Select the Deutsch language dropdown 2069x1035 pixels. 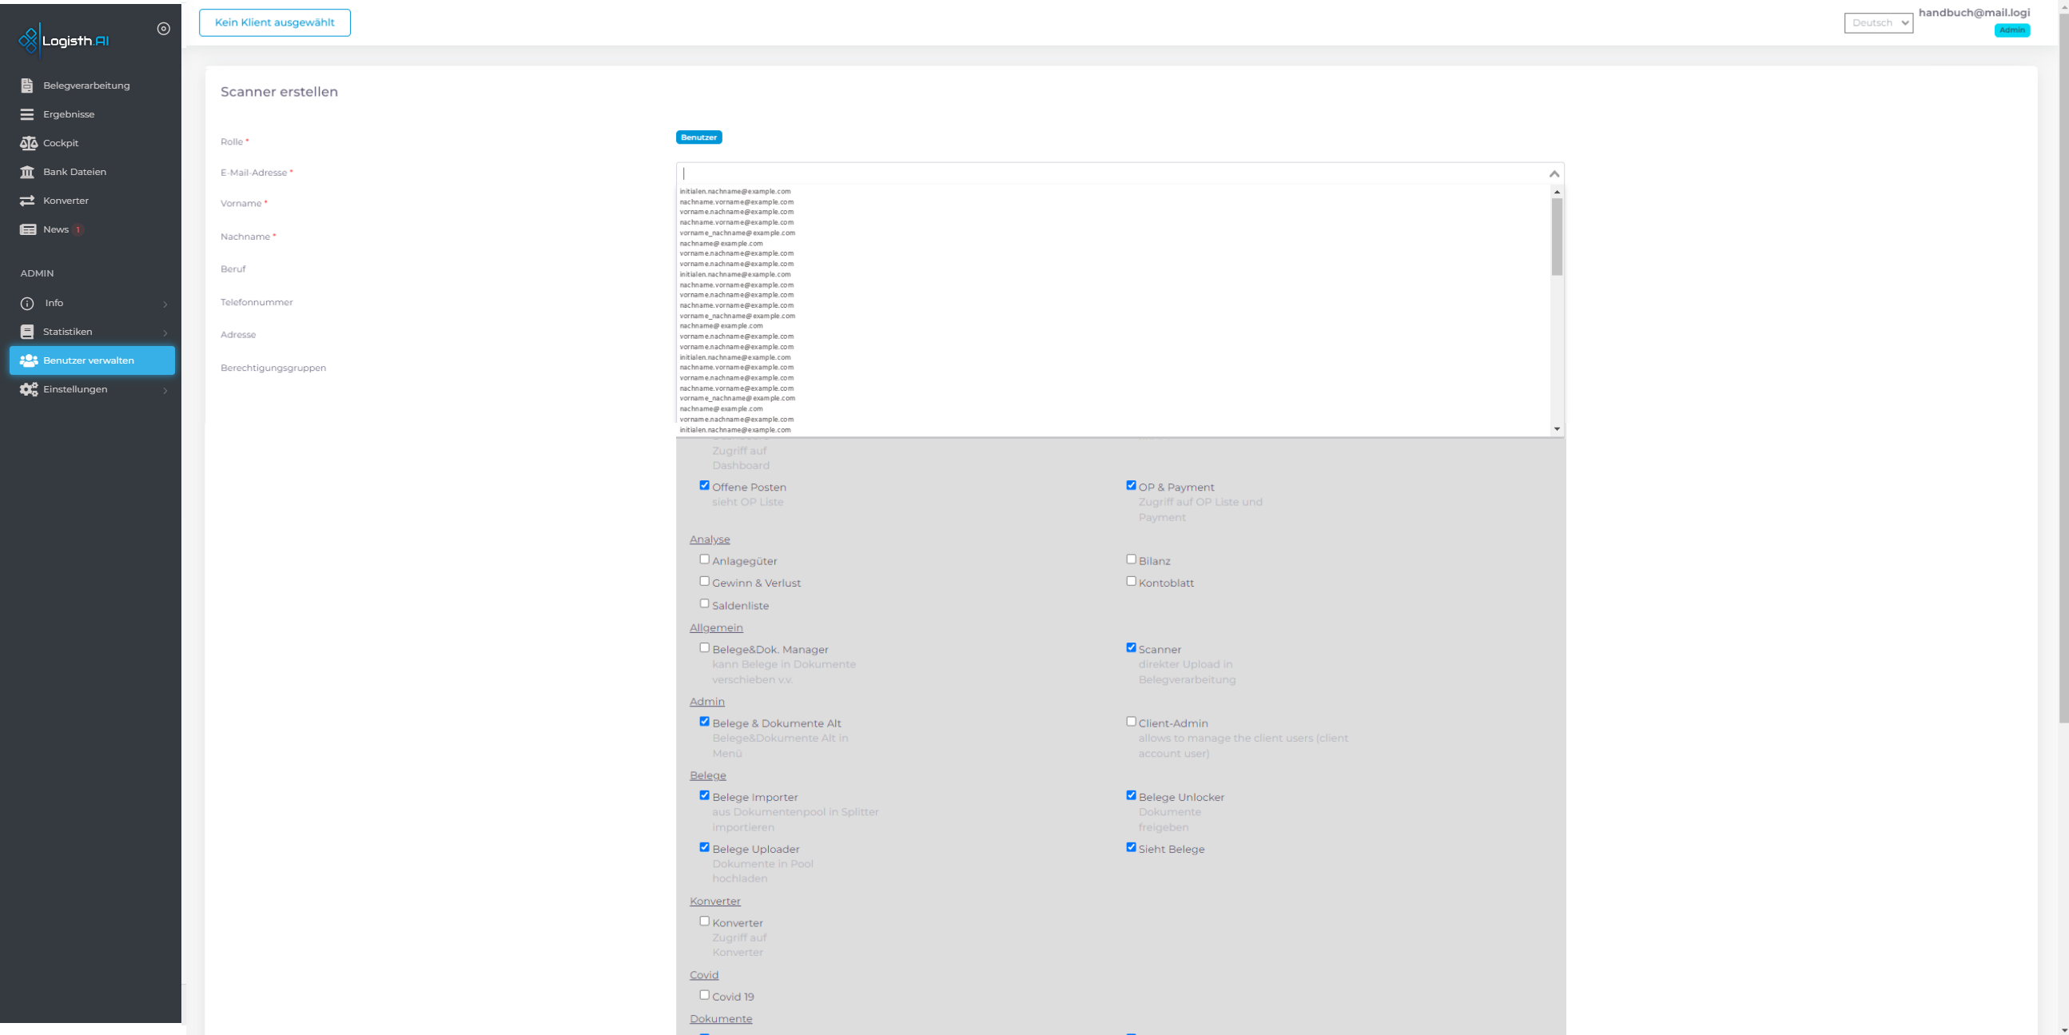[1876, 22]
